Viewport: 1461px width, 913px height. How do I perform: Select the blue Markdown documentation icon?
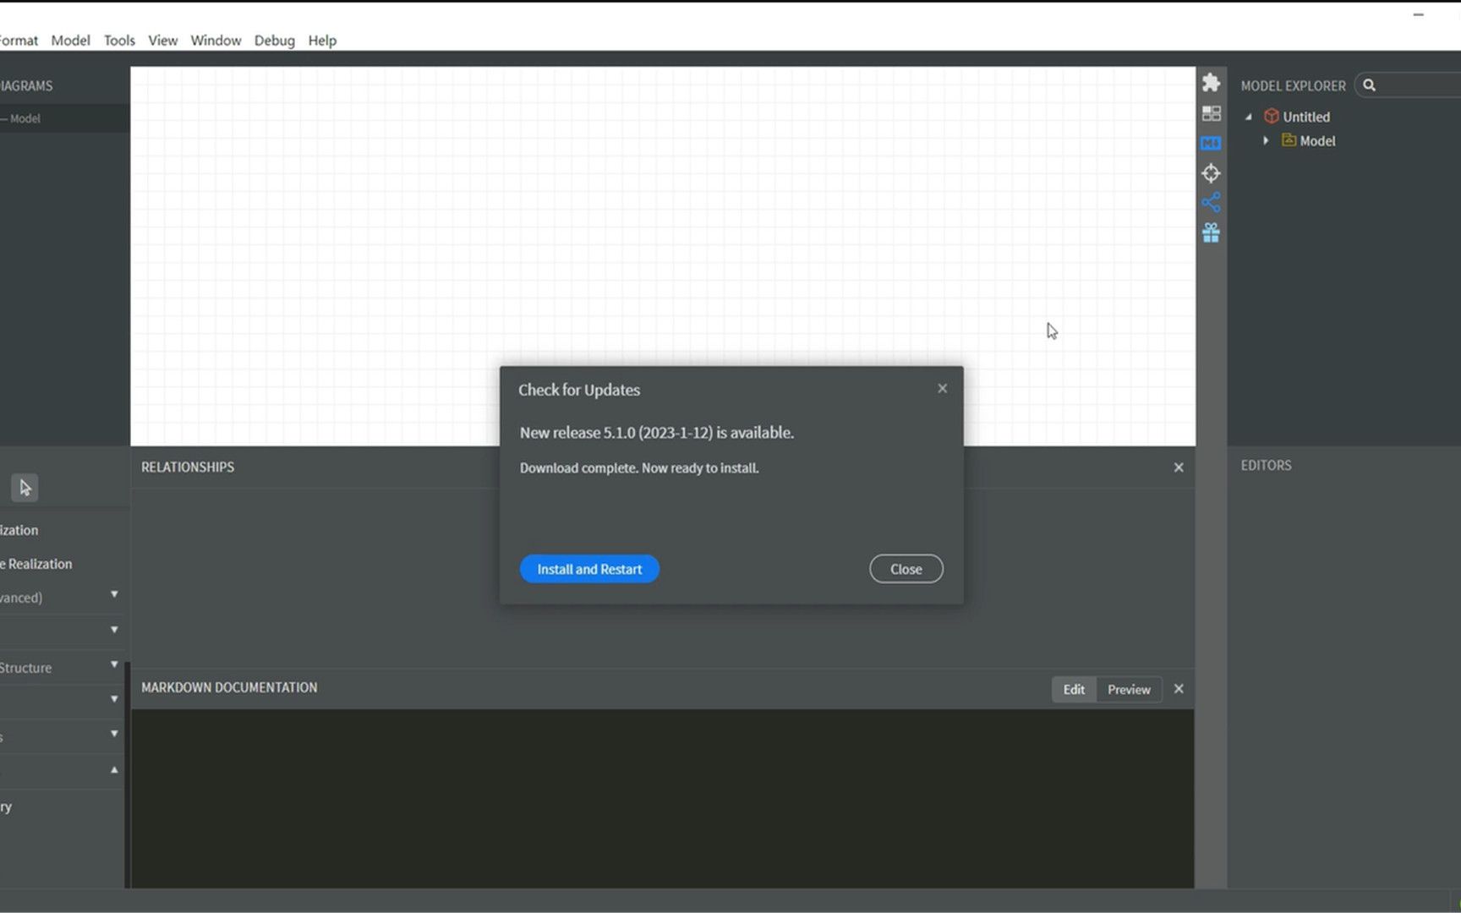coord(1210,142)
